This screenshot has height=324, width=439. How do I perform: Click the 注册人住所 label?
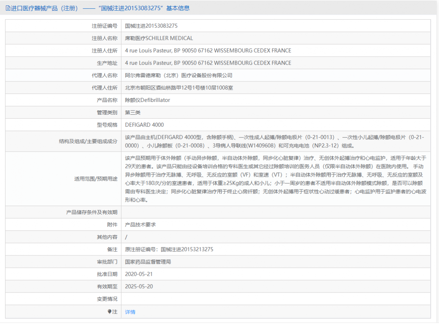[x=105, y=51]
